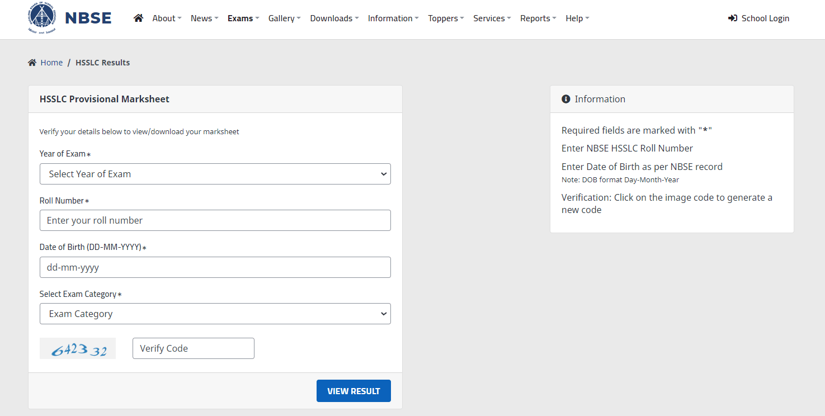The width and height of the screenshot is (825, 416).
Task: Click the breadcrumb Home link
Action: [51, 63]
